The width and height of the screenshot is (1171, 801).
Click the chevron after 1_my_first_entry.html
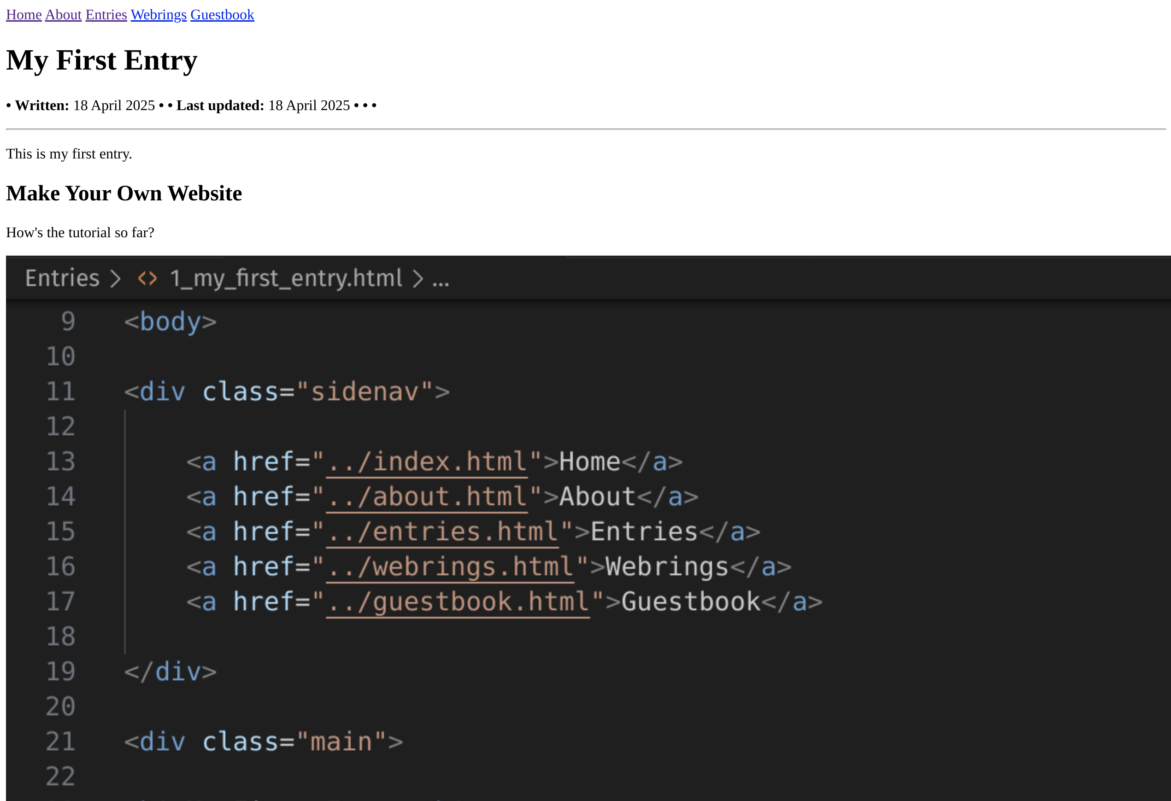pyautogui.click(x=418, y=278)
